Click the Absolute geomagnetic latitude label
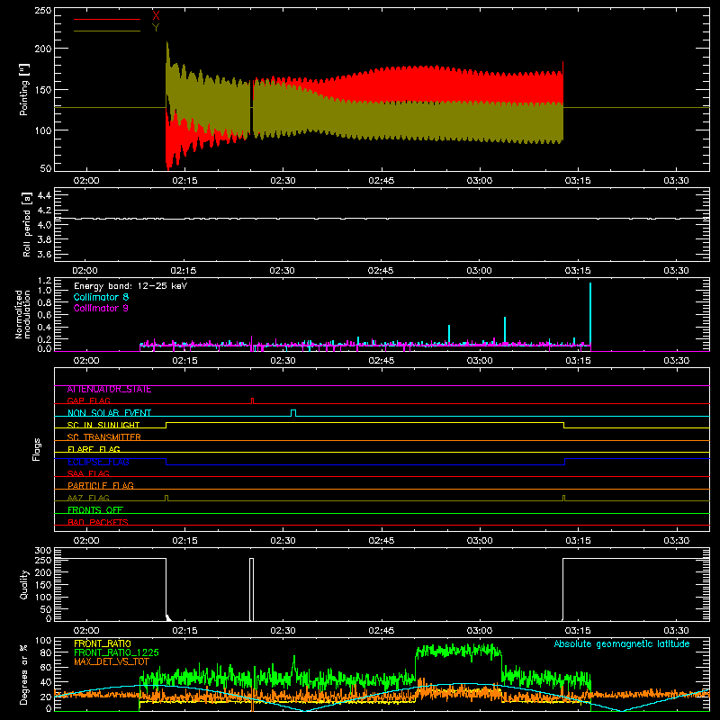Image resolution: width=720 pixels, height=720 pixels. pos(622,643)
